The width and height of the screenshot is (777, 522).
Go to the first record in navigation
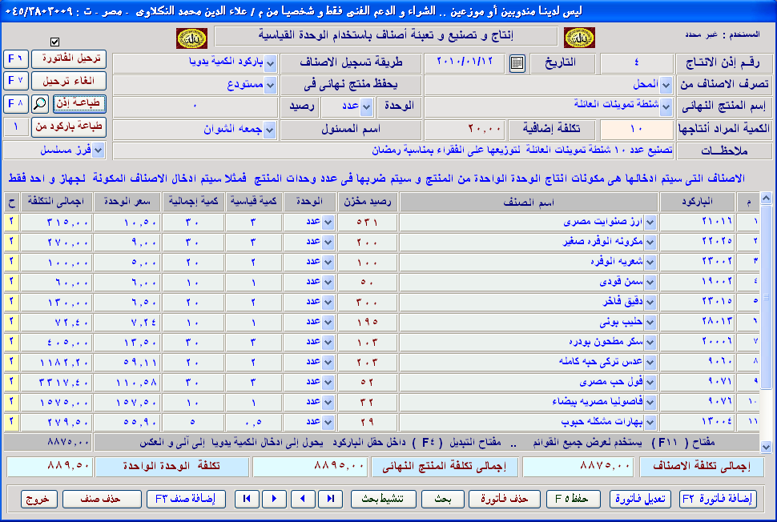248,499
